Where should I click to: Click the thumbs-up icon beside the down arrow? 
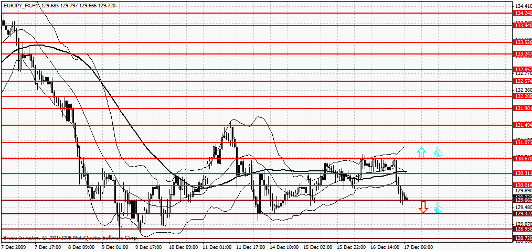pyautogui.click(x=439, y=208)
